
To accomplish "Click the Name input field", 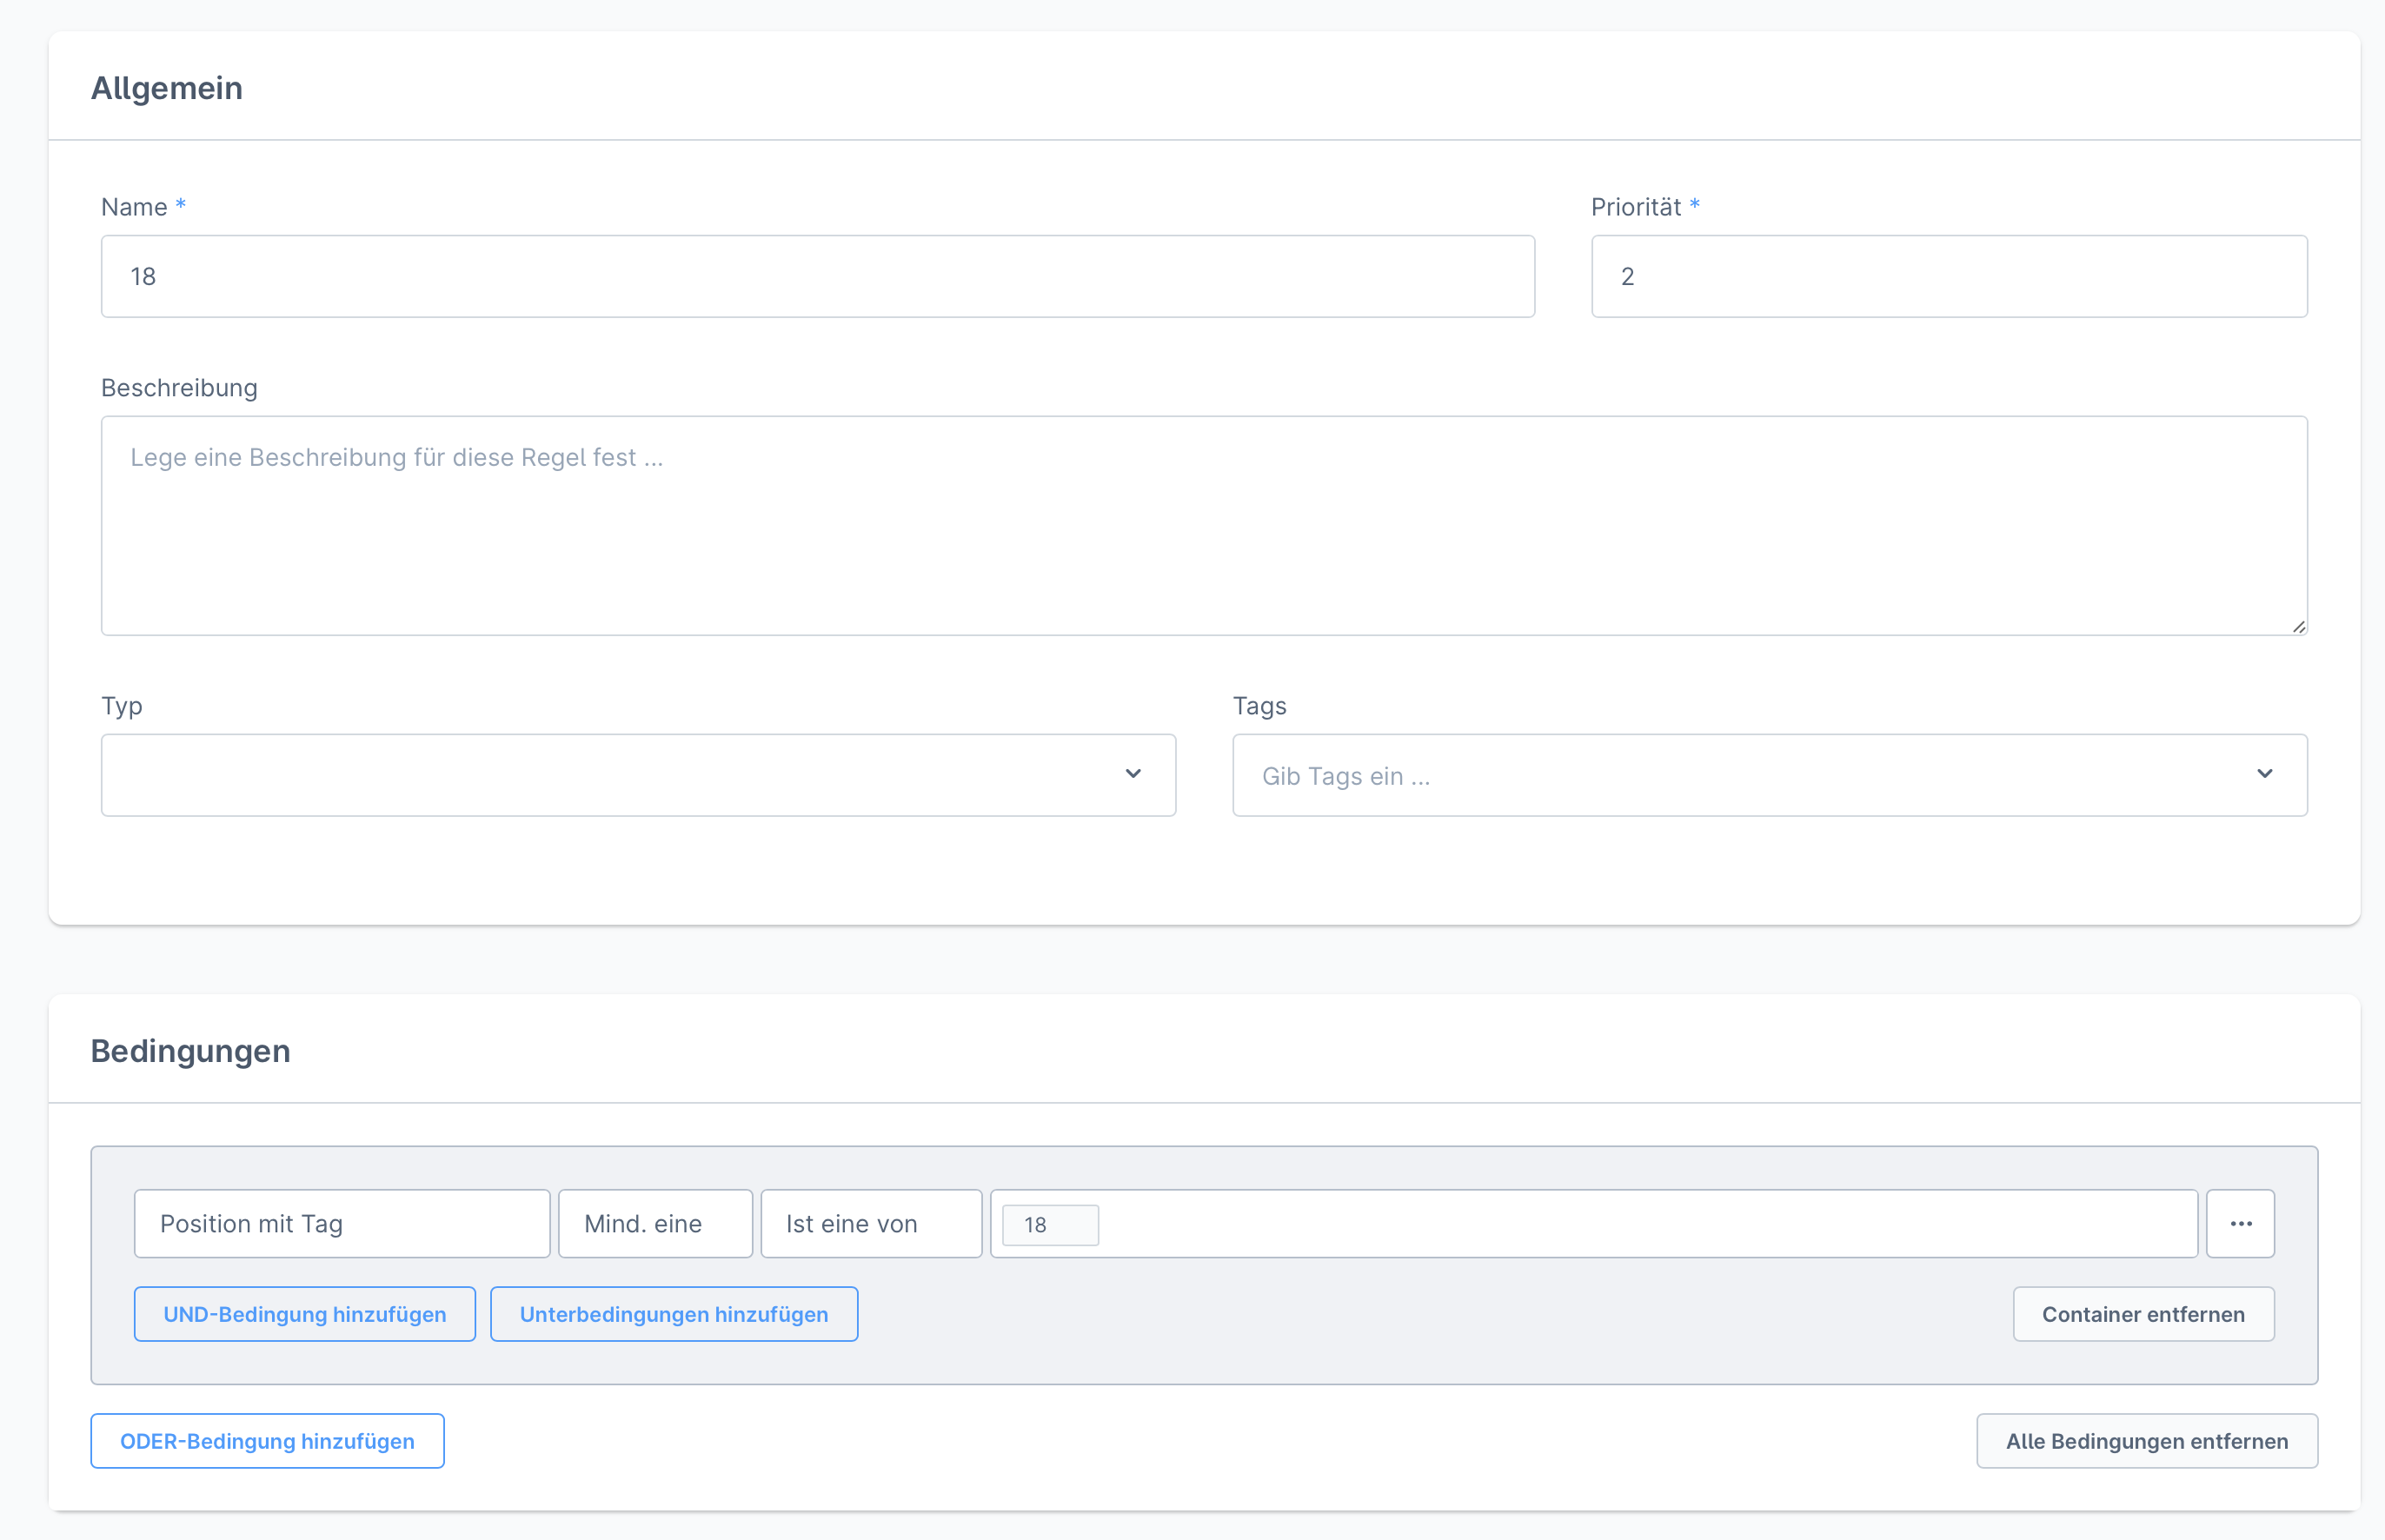I will [817, 276].
